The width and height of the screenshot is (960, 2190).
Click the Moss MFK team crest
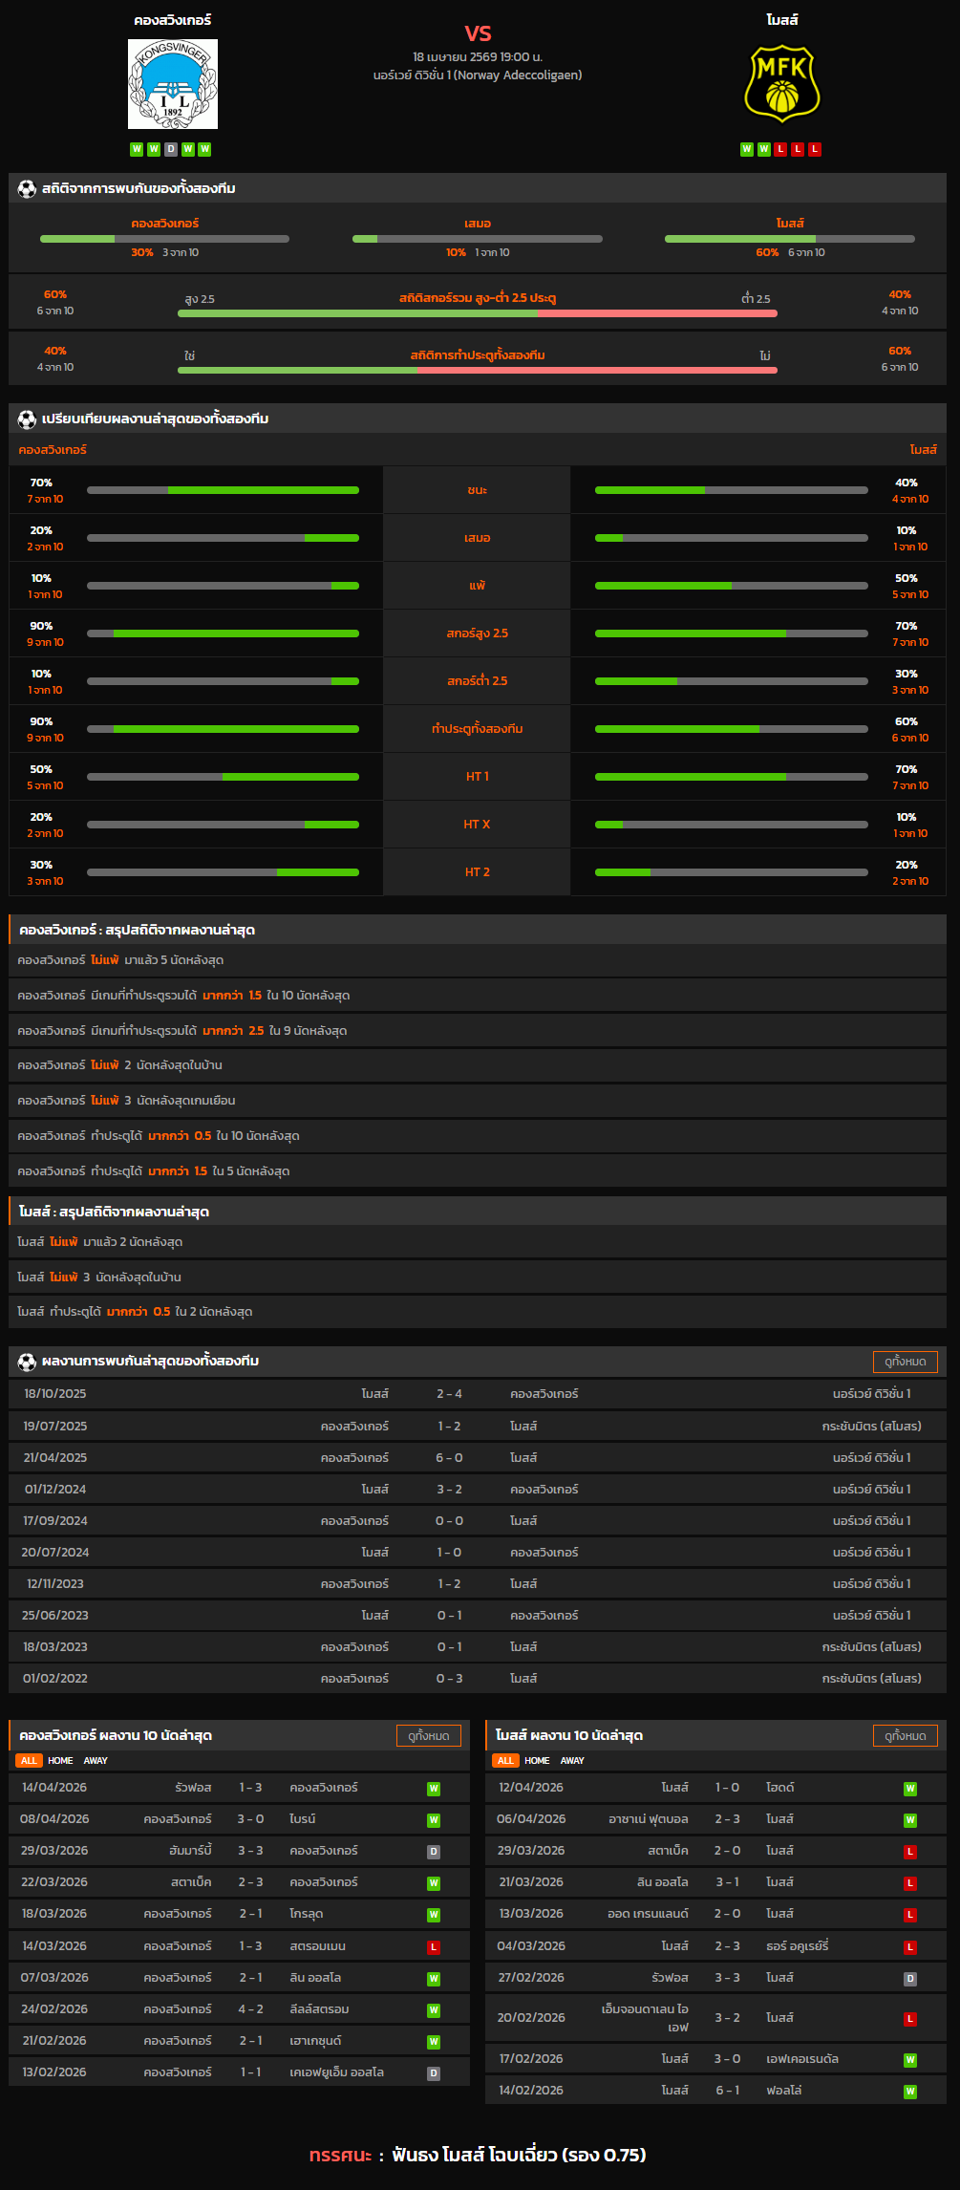tap(781, 86)
